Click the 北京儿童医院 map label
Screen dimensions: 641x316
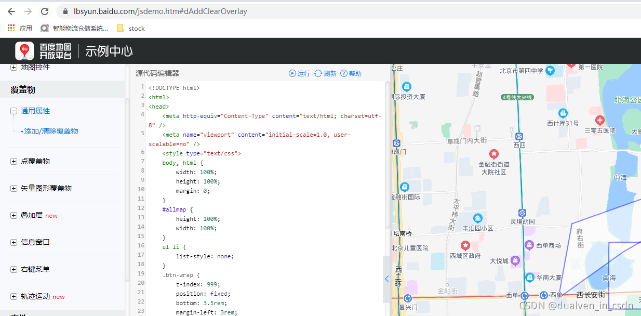[410, 248]
